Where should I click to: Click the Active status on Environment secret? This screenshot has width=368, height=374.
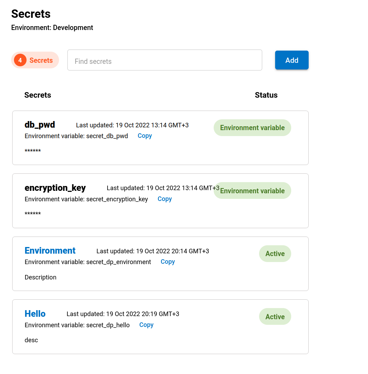tap(275, 254)
